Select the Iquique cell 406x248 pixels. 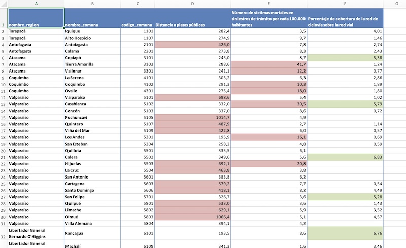click(x=92, y=31)
